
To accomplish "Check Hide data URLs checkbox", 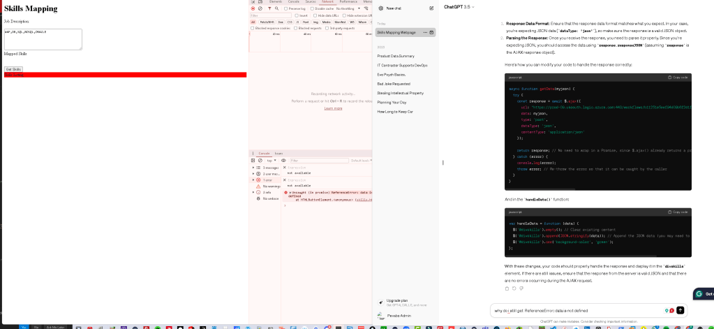I will pos(315,15).
